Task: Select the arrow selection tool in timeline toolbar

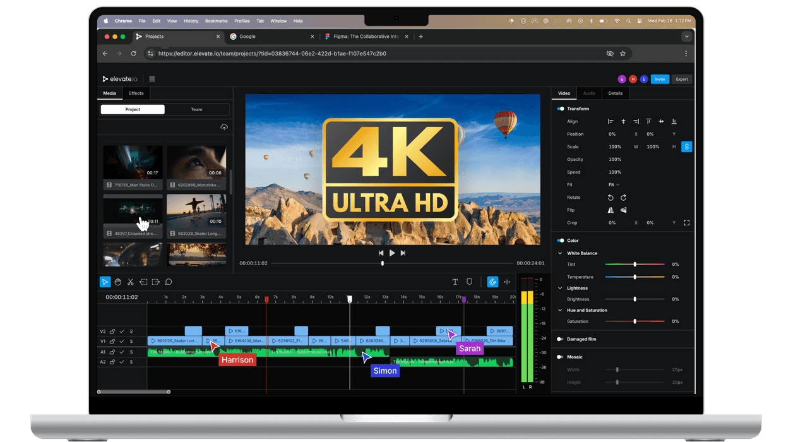Action: pyautogui.click(x=105, y=282)
